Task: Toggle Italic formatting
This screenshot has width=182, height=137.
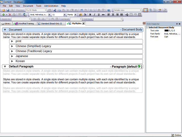Action: pyautogui.click(x=94, y=15)
